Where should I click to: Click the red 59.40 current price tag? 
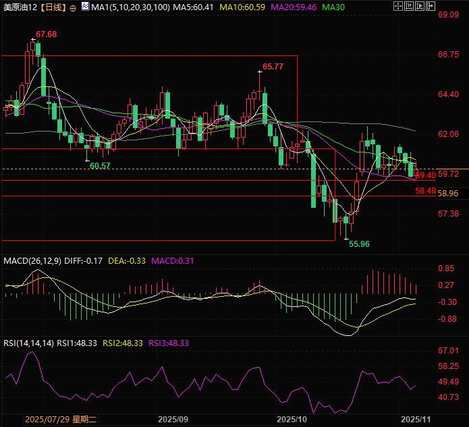pos(425,175)
